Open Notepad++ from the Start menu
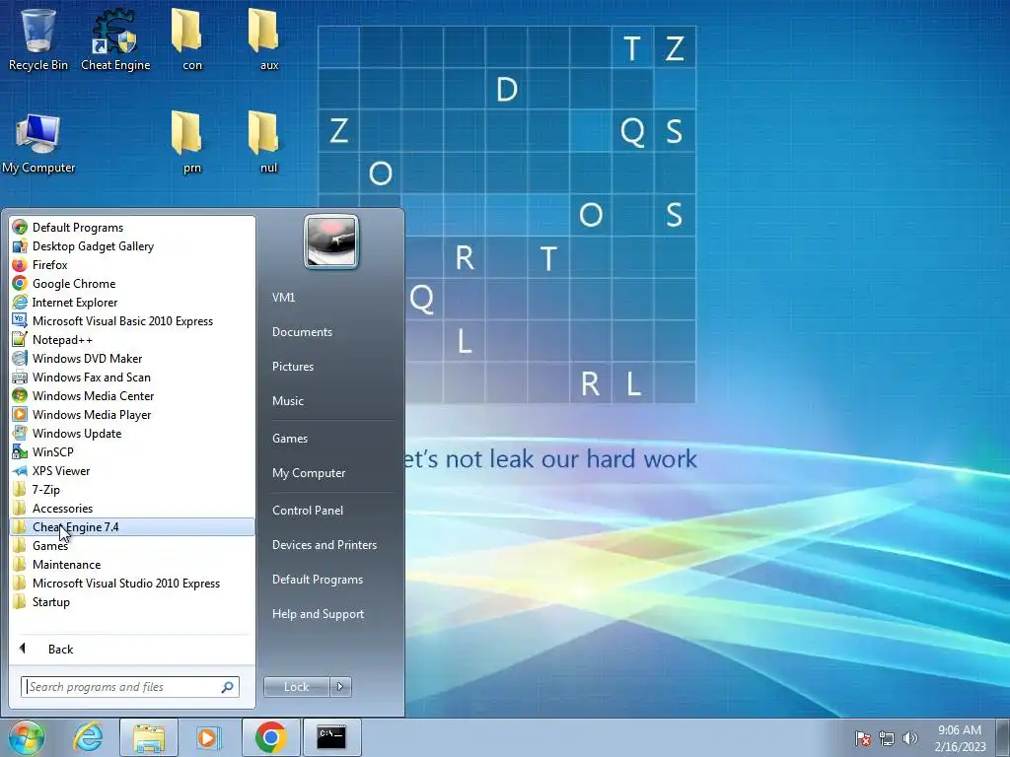The height and width of the screenshot is (757, 1010). click(132, 339)
